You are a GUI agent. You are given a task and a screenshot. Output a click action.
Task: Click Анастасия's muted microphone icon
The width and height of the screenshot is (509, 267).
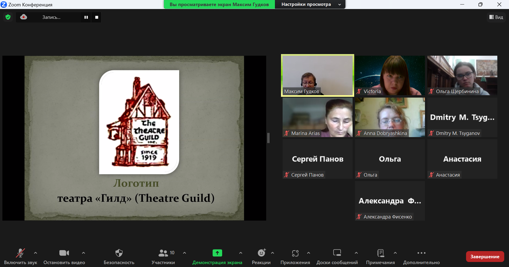click(x=431, y=175)
